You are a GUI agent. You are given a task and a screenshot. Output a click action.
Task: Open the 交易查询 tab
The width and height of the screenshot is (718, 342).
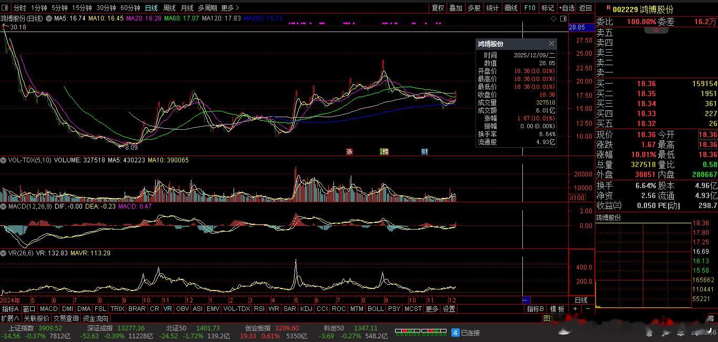tap(66, 318)
